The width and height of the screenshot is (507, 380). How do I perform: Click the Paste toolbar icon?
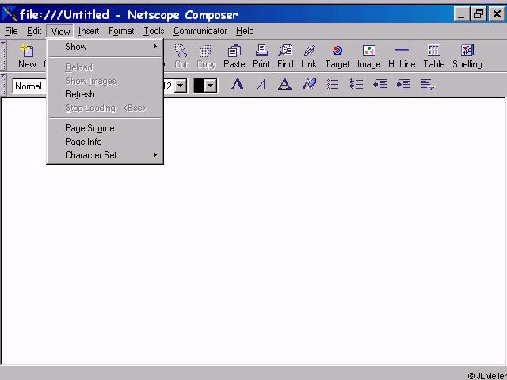tap(234, 56)
